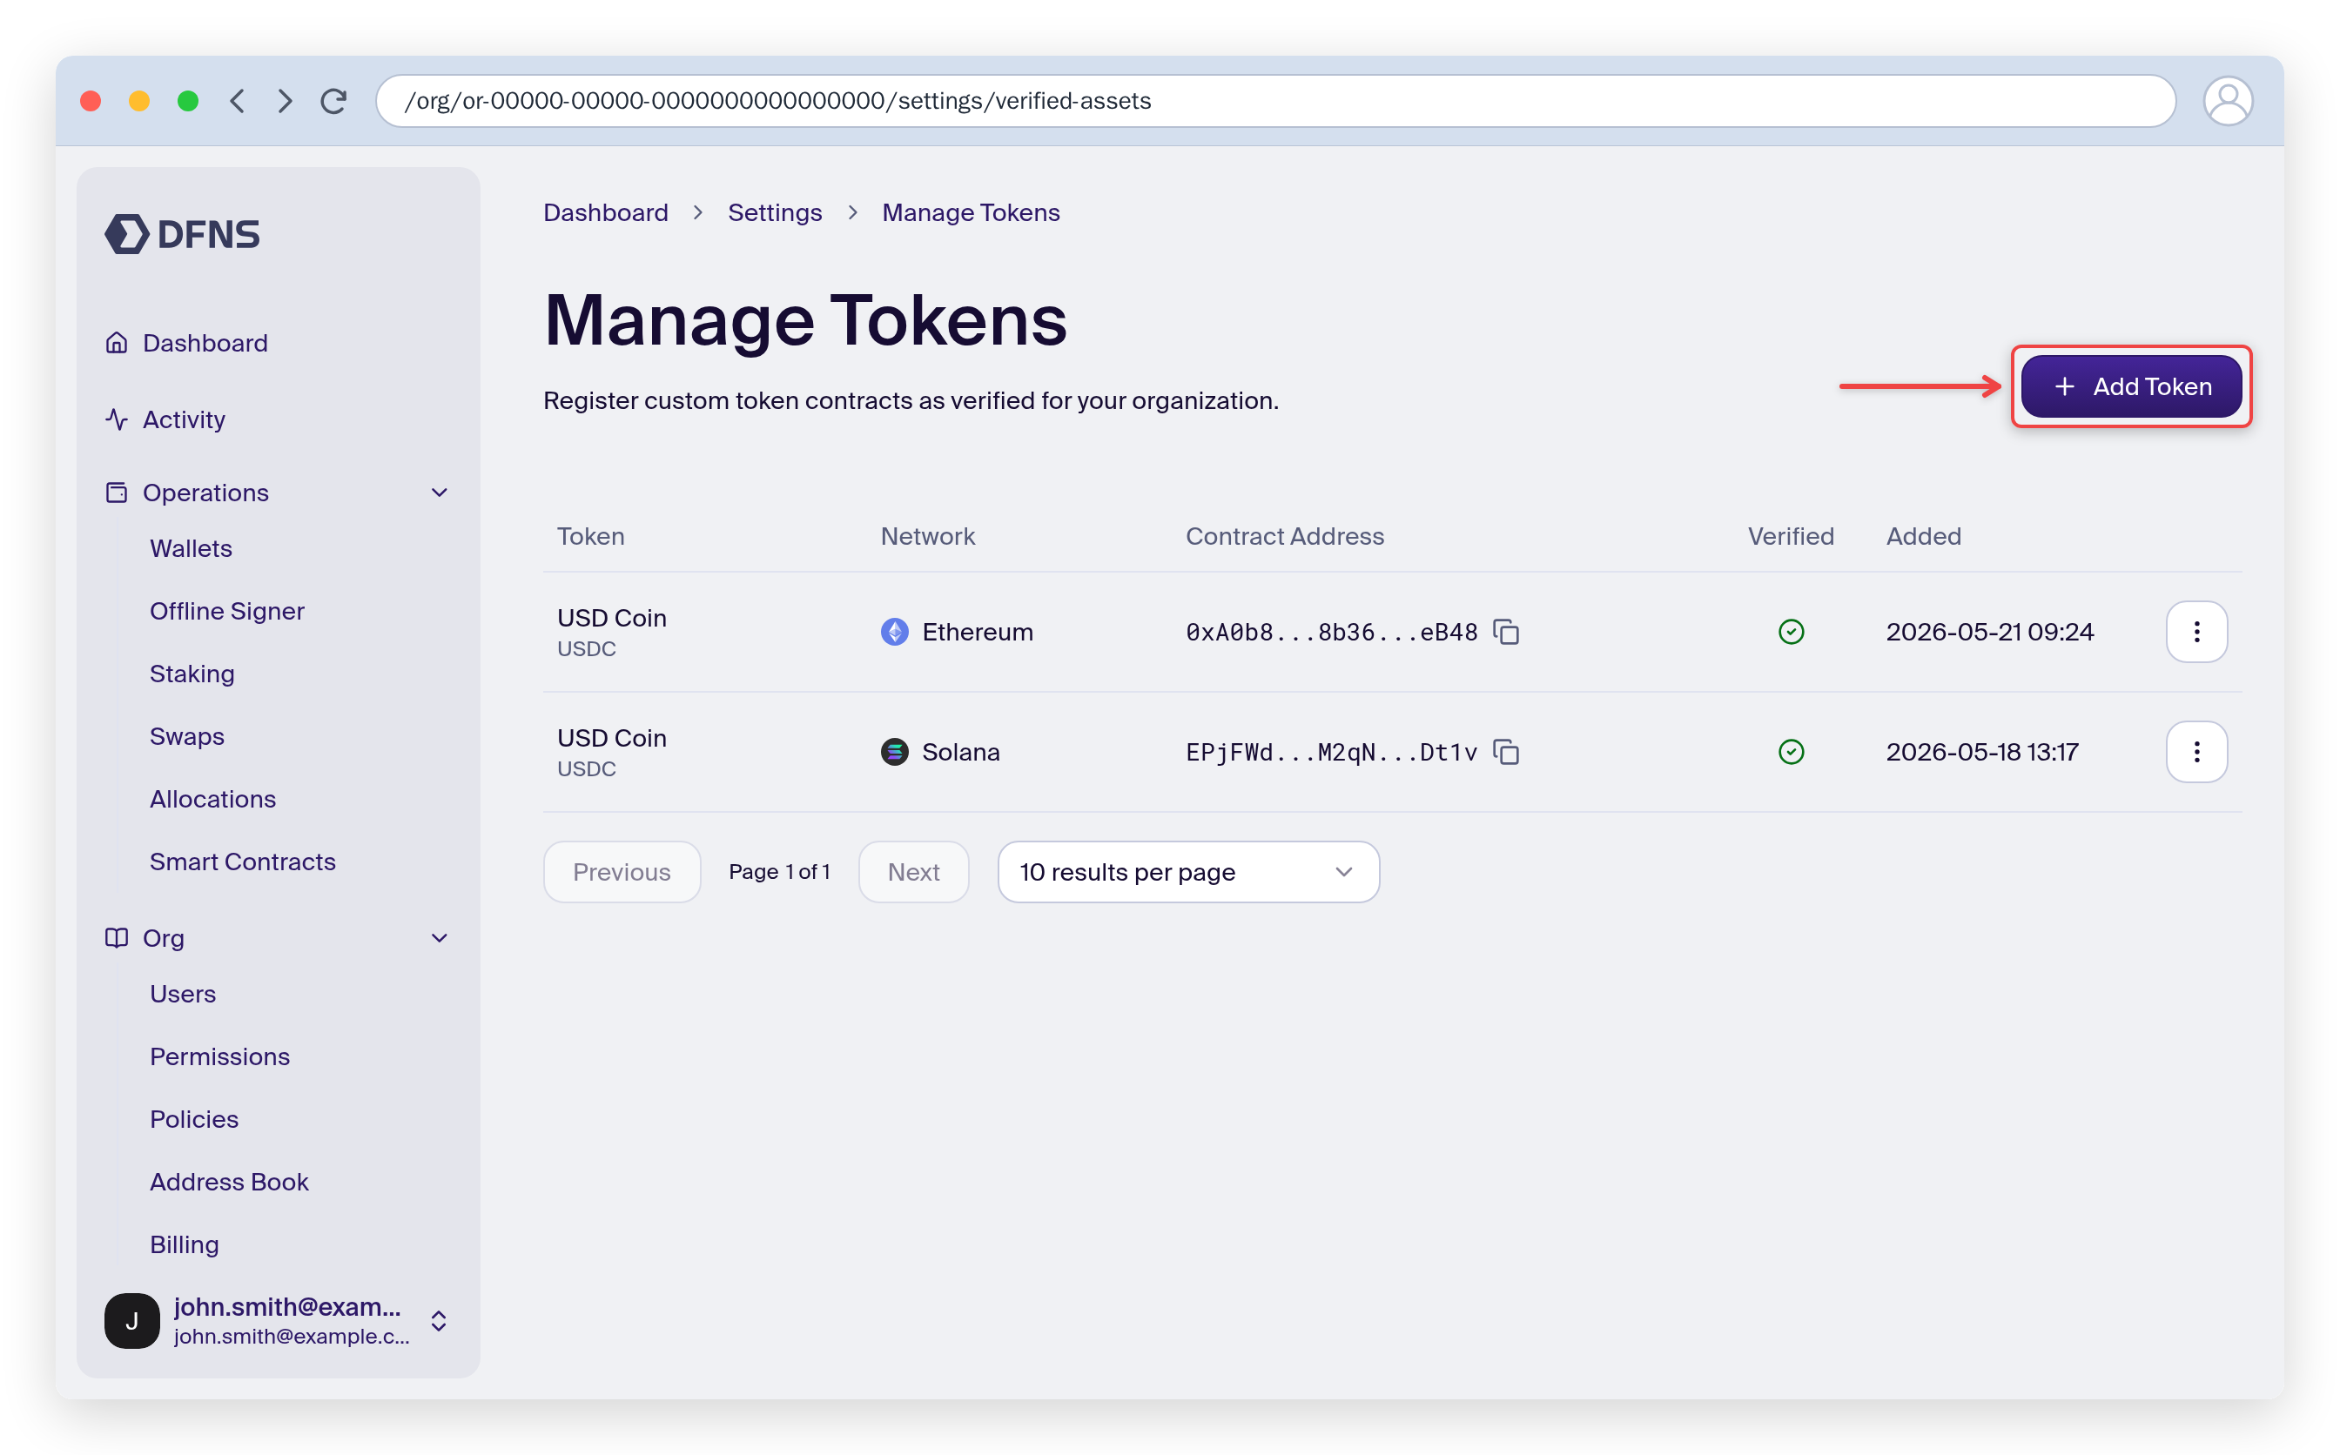Open Smart Contracts page
Screen dimensions: 2340x1455
pyautogui.click(x=243, y=862)
